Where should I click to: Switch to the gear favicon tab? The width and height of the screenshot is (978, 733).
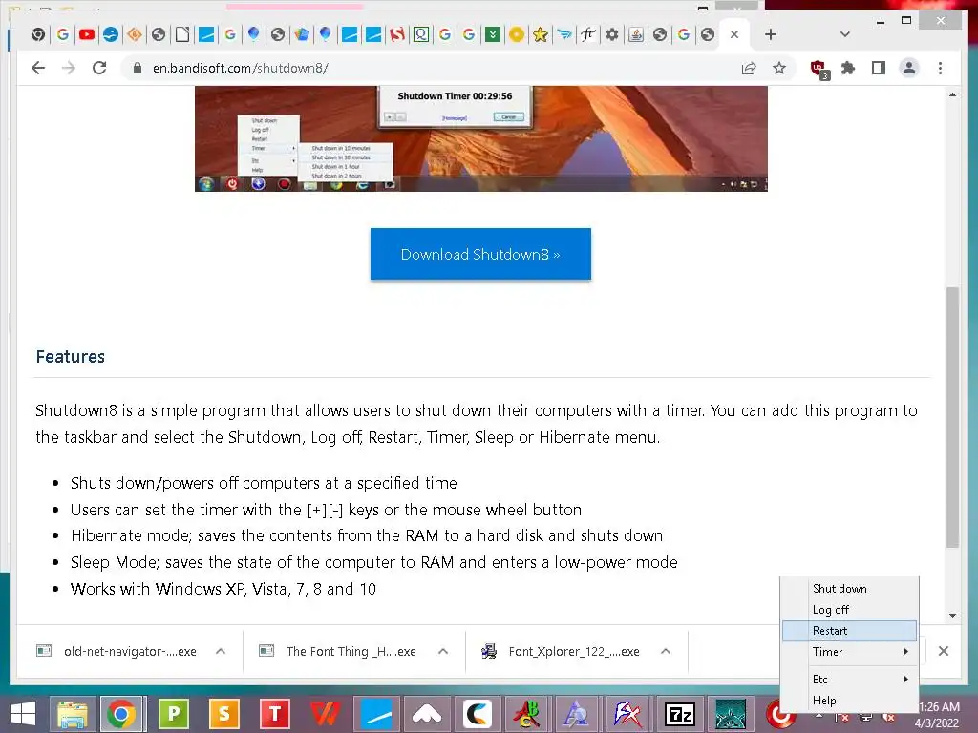[x=612, y=35]
